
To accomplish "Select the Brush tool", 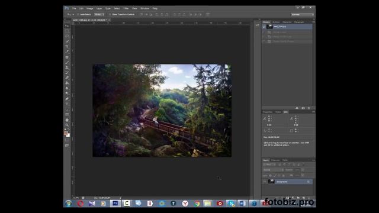I will click(67, 63).
